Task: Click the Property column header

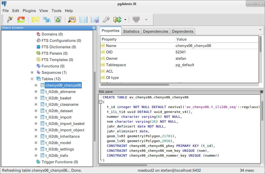Action: [137, 39]
